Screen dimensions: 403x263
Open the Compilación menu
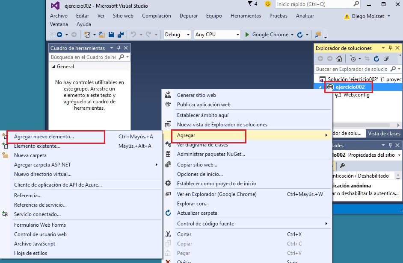click(x=156, y=16)
